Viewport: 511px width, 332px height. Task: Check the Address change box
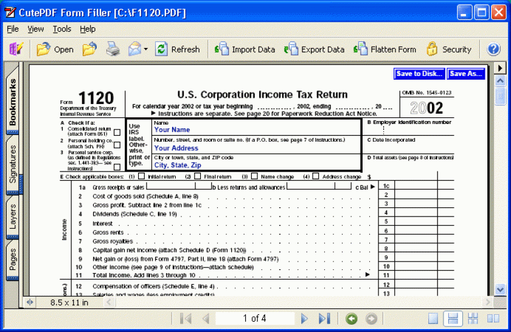(x=316, y=176)
